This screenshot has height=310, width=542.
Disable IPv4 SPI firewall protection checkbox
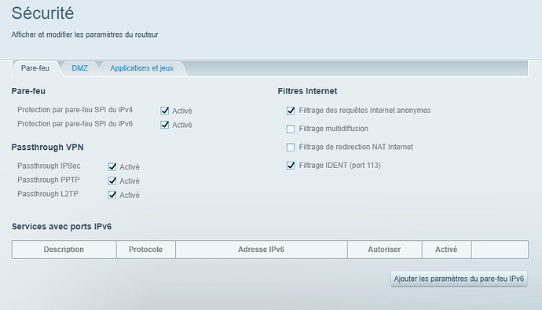(164, 111)
